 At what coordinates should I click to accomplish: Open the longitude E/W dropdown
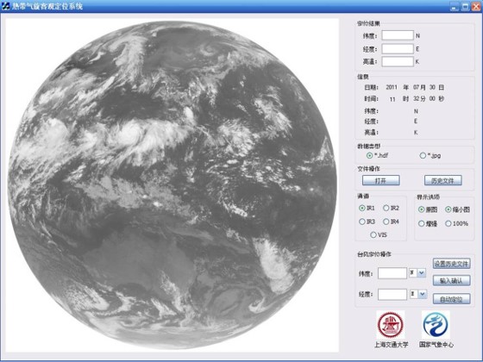tap(422, 294)
